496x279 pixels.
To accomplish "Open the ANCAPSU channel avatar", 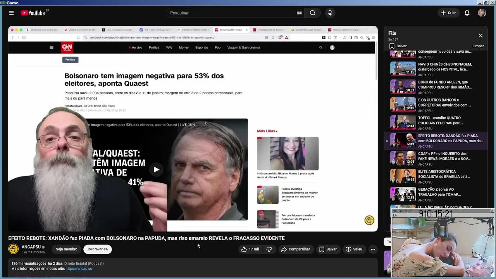I will 14,249.
